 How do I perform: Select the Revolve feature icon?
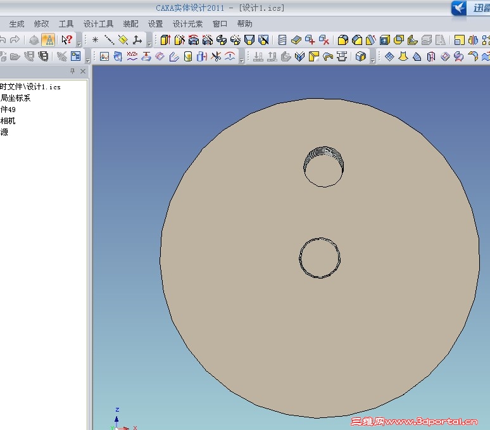tap(194, 40)
